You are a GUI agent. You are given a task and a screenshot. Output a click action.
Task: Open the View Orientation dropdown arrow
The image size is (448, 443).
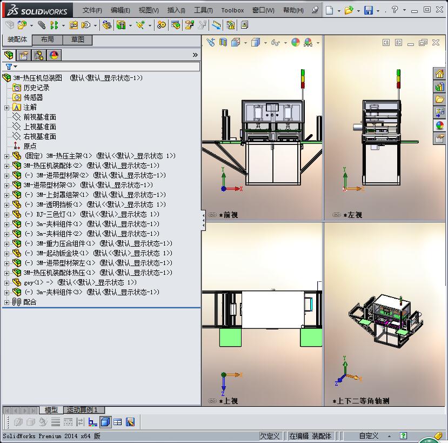[x=245, y=43]
